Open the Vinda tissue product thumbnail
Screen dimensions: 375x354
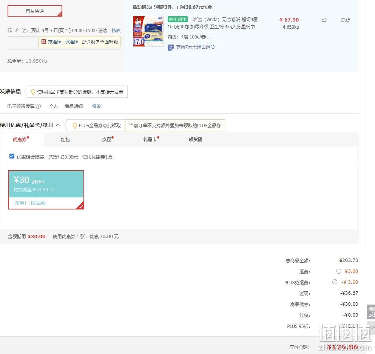[x=148, y=31]
